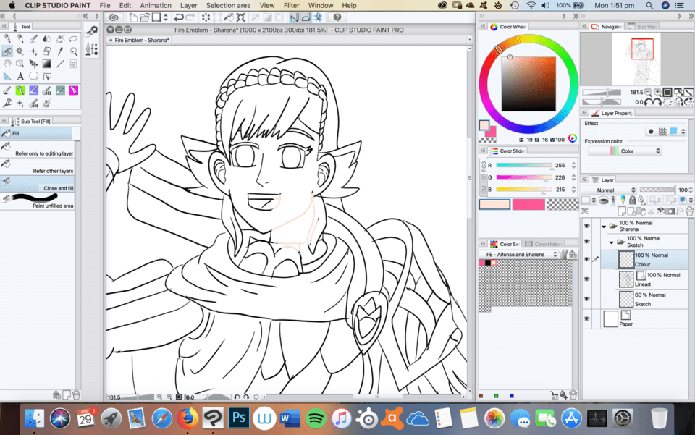Click Navigator zoom out icon

pos(648,92)
